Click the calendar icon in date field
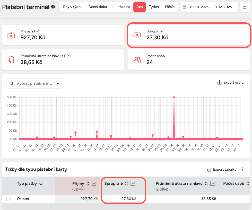252x210 pixels. click(x=185, y=7)
